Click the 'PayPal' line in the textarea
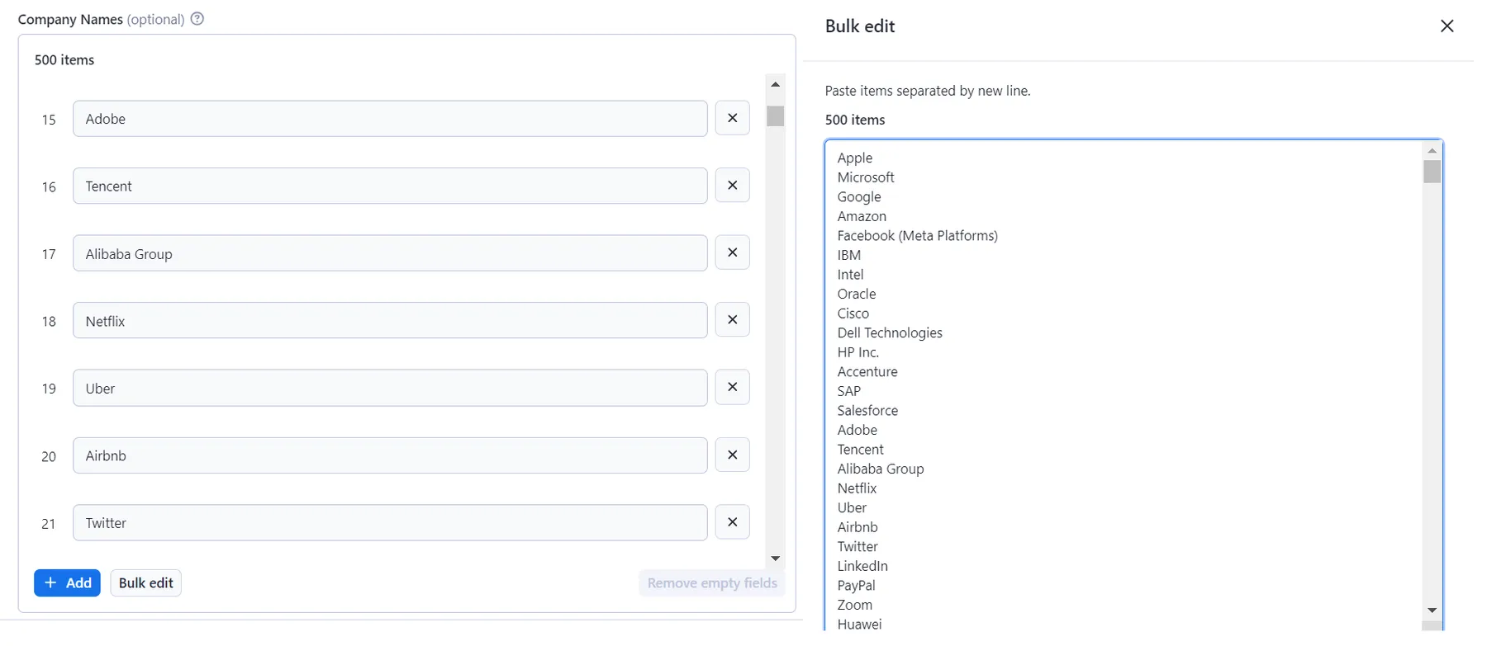The height and width of the screenshot is (646, 1487). click(856, 585)
